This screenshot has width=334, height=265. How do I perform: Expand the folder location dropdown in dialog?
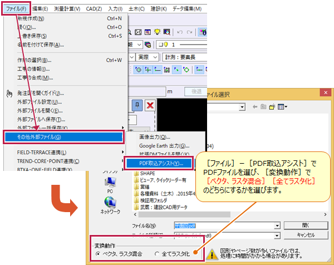[242, 107]
